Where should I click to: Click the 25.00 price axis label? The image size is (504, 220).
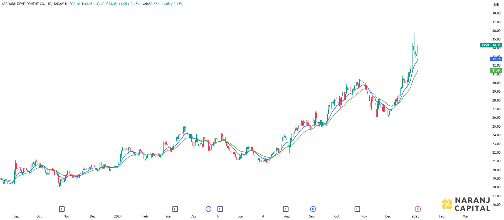click(x=496, y=127)
